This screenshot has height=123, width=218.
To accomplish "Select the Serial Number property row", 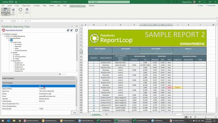I will (x=38, y=109).
